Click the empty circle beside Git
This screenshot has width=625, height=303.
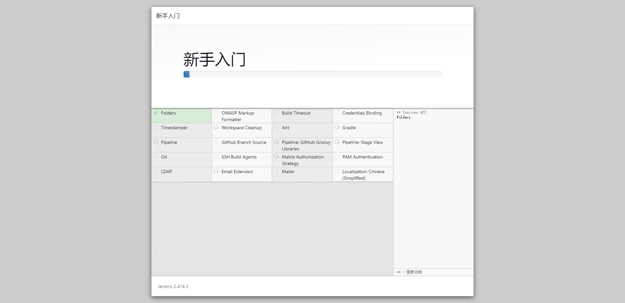[156, 157]
